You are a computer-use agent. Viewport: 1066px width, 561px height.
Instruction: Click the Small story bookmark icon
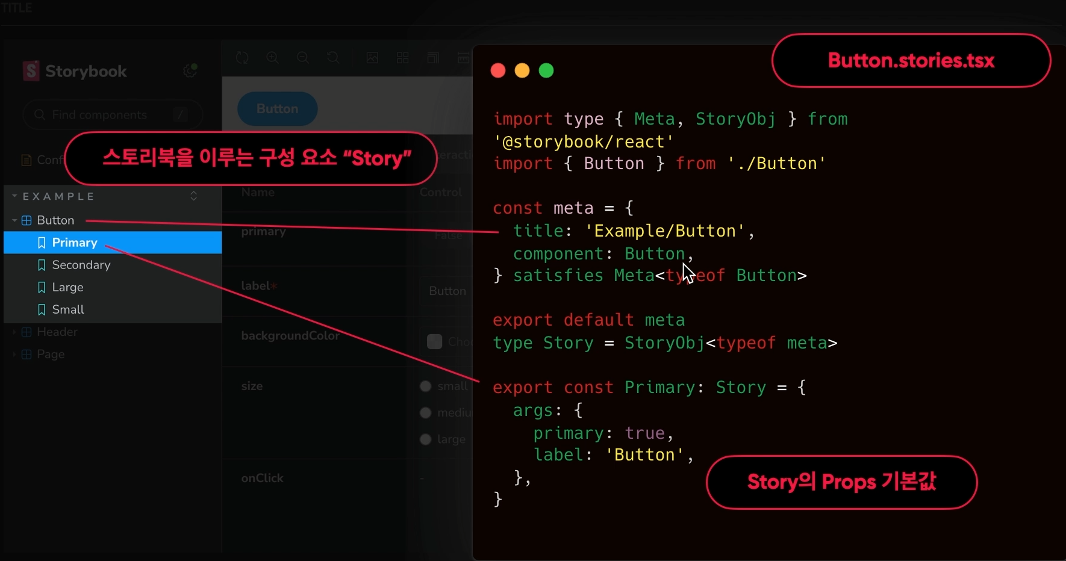tap(42, 309)
